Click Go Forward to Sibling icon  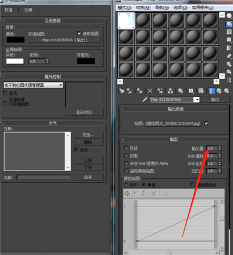pos(227,91)
